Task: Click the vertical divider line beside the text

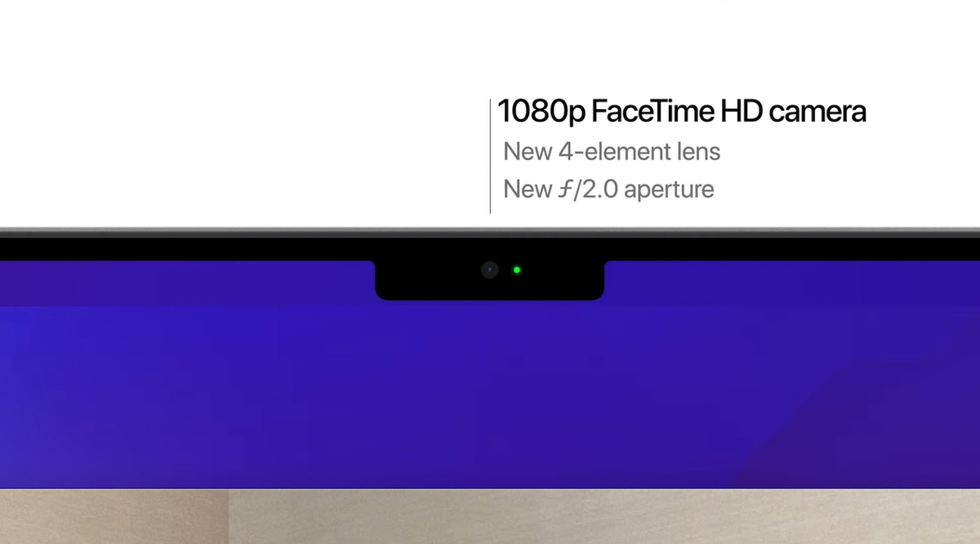Action: pos(490,157)
